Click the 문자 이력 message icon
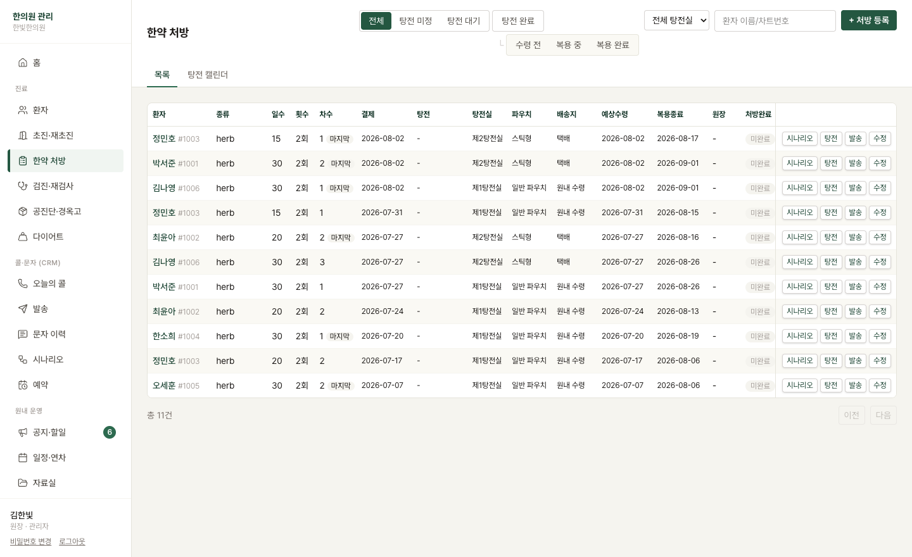Image resolution: width=912 pixels, height=557 pixels. click(23, 334)
